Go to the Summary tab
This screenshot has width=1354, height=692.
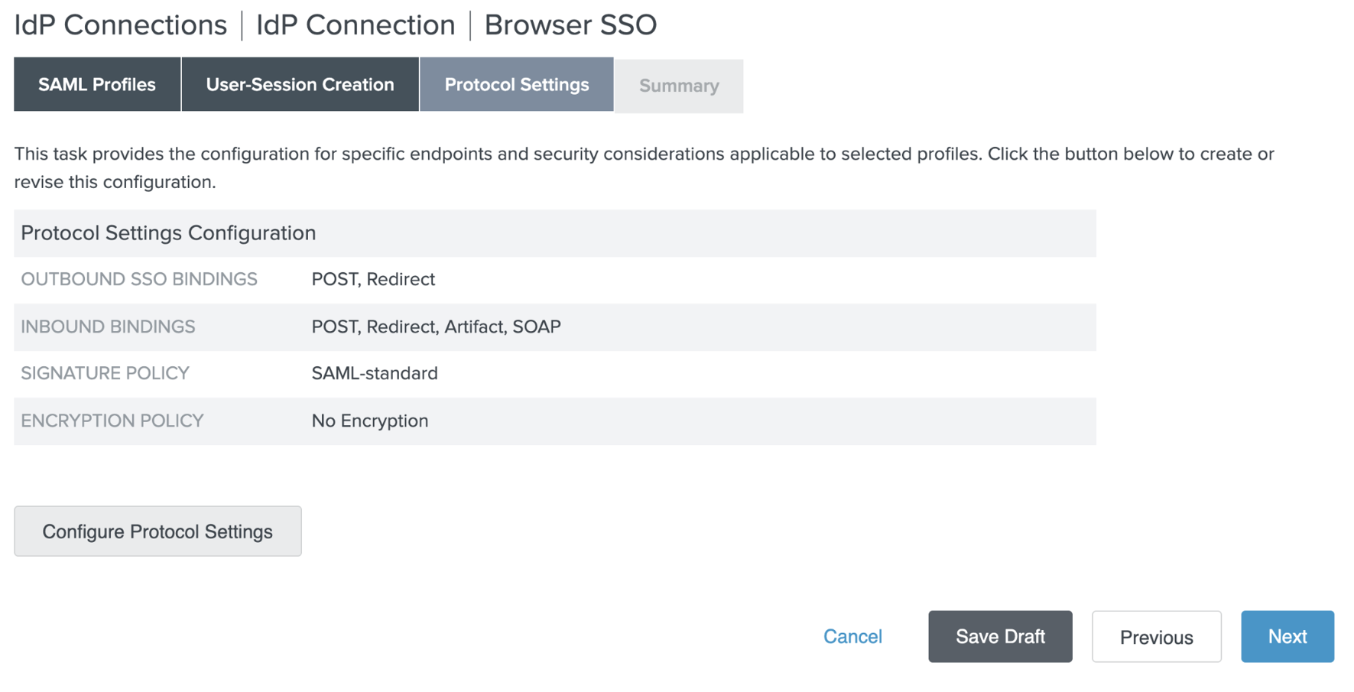click(678, 86)
